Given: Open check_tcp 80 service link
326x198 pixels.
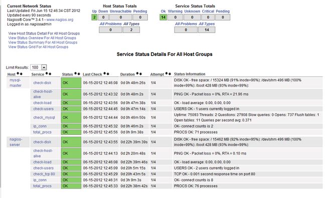Looking at the screenshot, I should coord(44,174).
